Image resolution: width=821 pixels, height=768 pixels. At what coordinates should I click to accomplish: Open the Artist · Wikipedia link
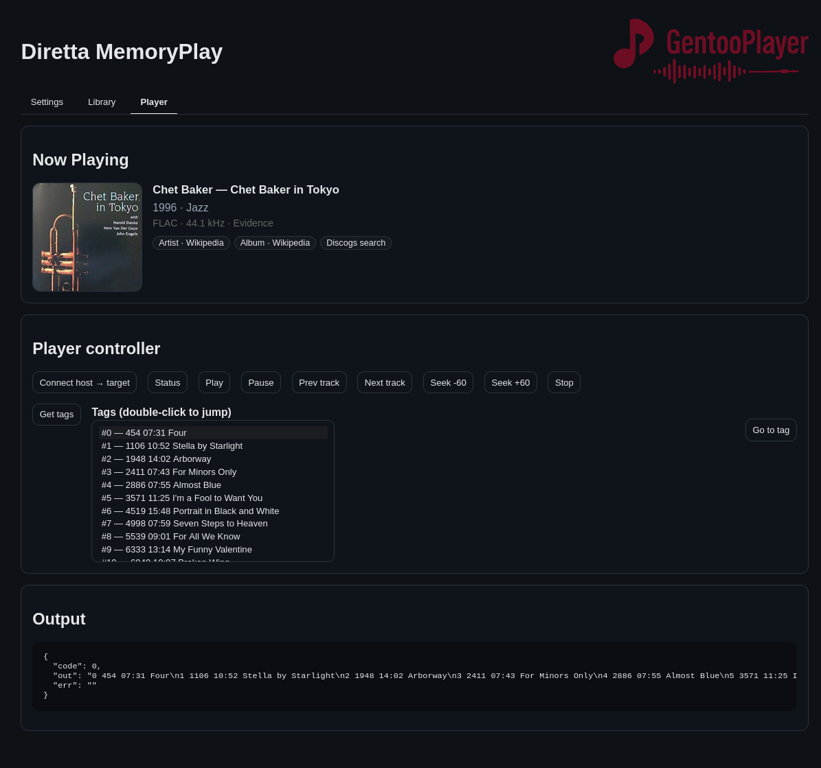click(191, 243)
